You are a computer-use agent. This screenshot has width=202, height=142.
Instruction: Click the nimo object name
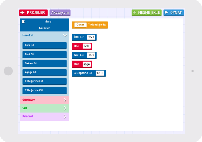[x=48, y=21]
